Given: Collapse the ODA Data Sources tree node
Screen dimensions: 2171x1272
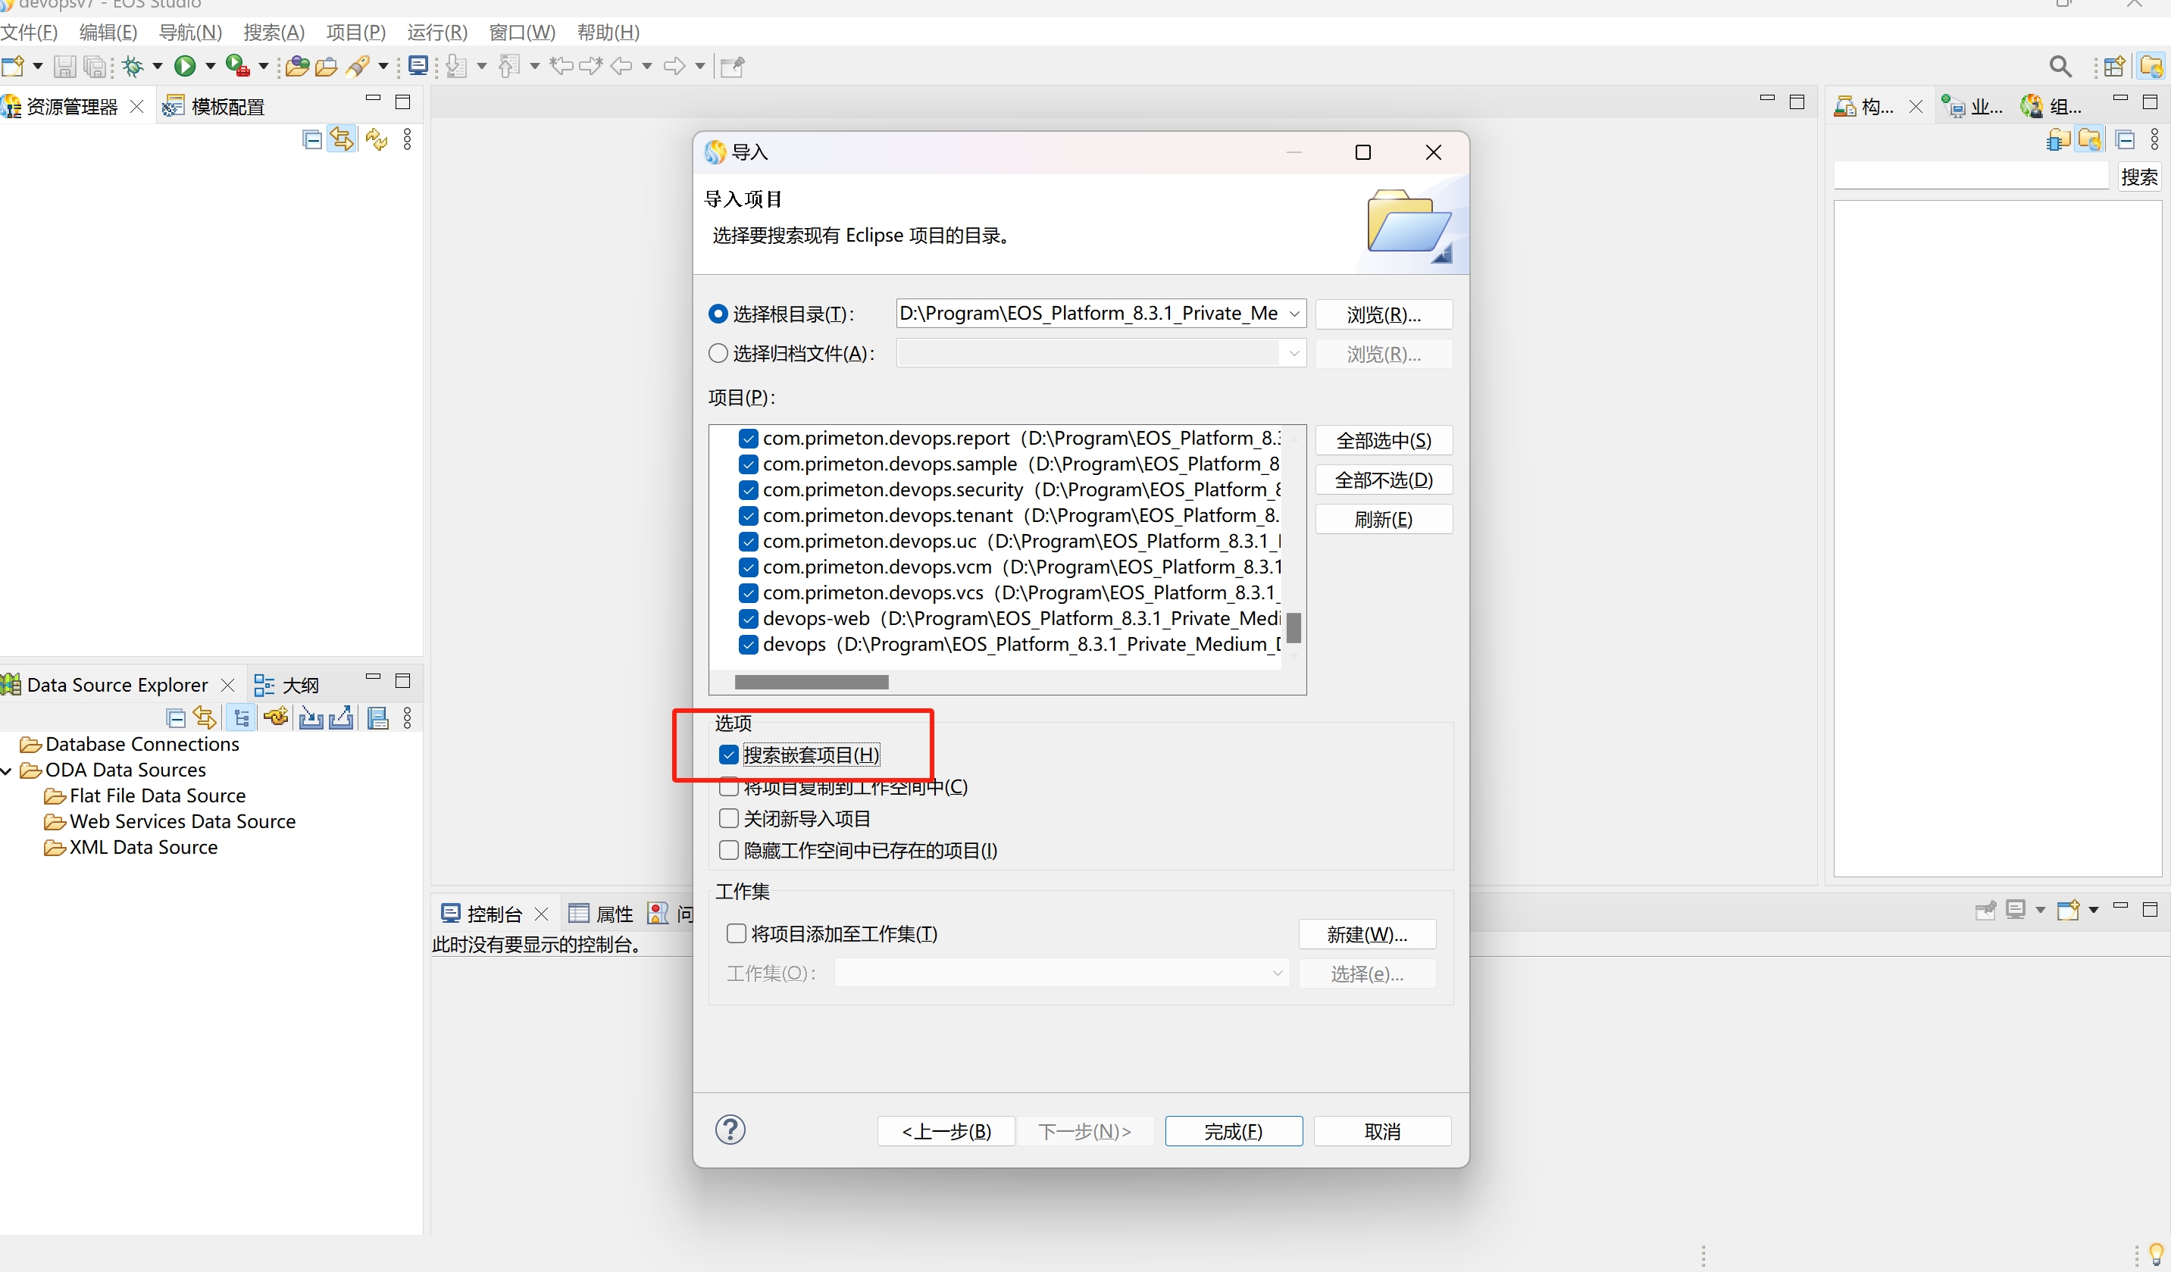Looking at the screenshot, I should 7,770.
